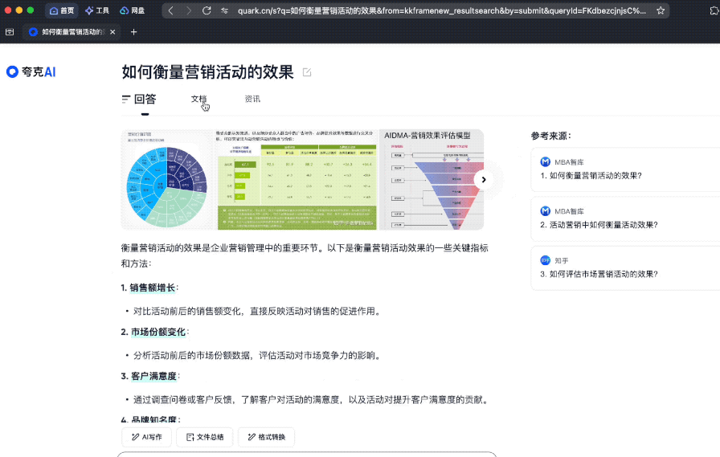Image resolution: width=720 pixels, height=457 pixels.
Task: Switch to the 文档 tab
Action: coord(198,99)
